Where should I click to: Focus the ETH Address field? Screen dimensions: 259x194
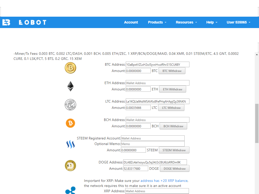coord(157,83)
